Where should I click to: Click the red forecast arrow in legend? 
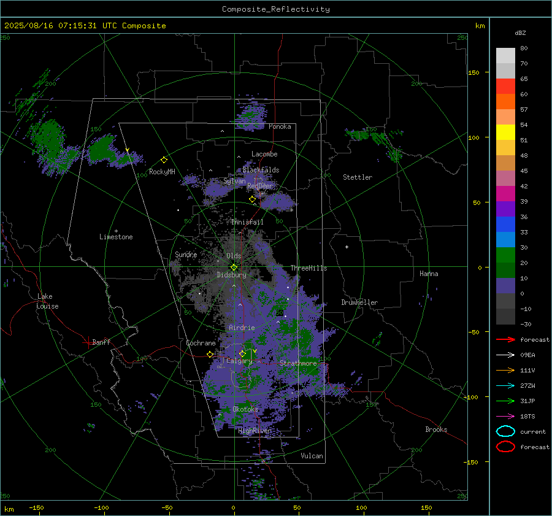[x=505, y=339]
